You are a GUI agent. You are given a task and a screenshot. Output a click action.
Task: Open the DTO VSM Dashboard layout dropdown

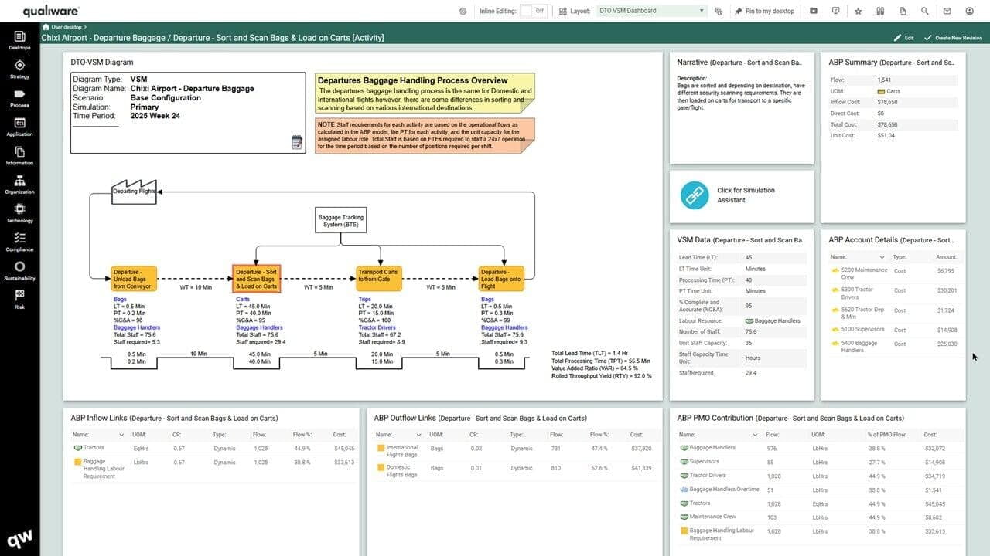652,11
